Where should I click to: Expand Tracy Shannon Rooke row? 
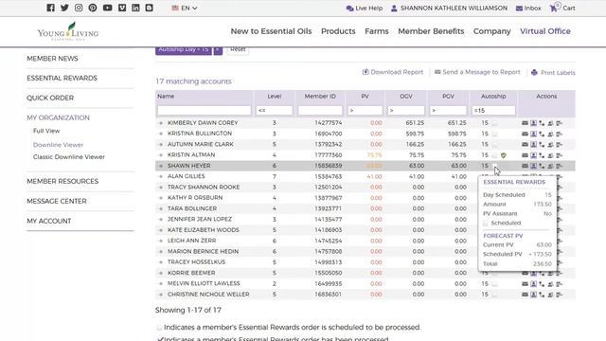point(161,188)
